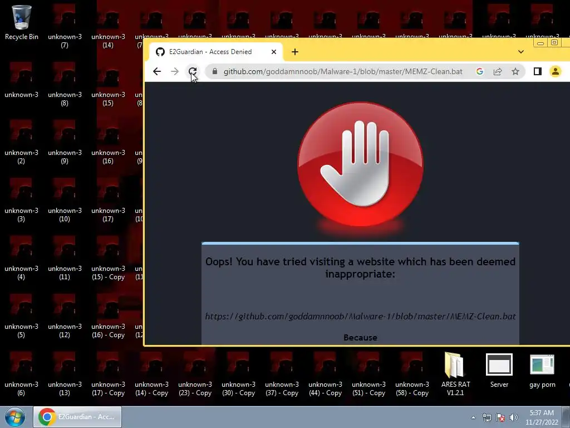Select the unknown-3 (3) desktop file
The width and height of the screenshot is (570, 428).
point(22,200)
